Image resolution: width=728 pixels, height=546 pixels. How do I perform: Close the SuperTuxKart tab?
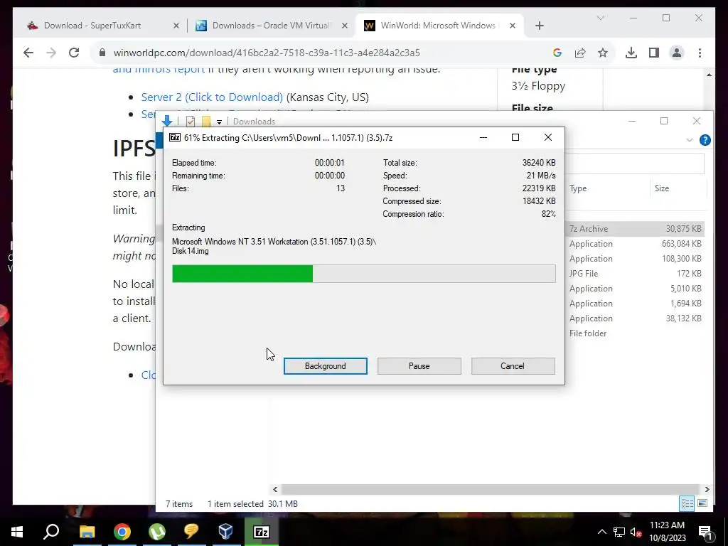tap(176, 26)
